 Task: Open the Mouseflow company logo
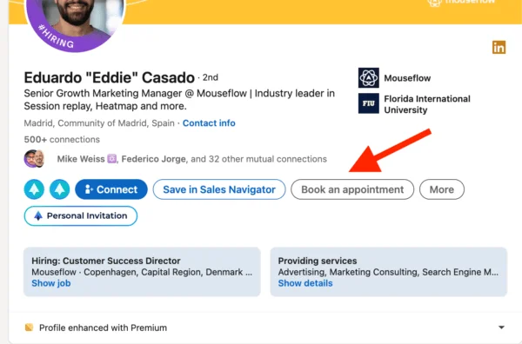point(369,78)
